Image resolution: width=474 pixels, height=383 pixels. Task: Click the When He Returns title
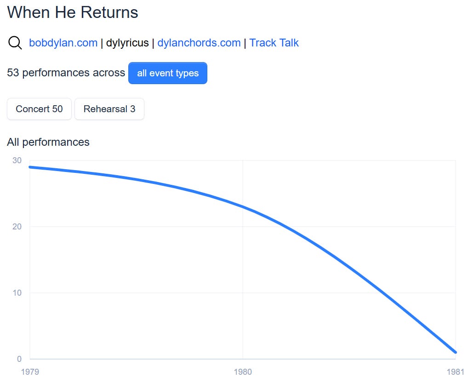[73, 12]
